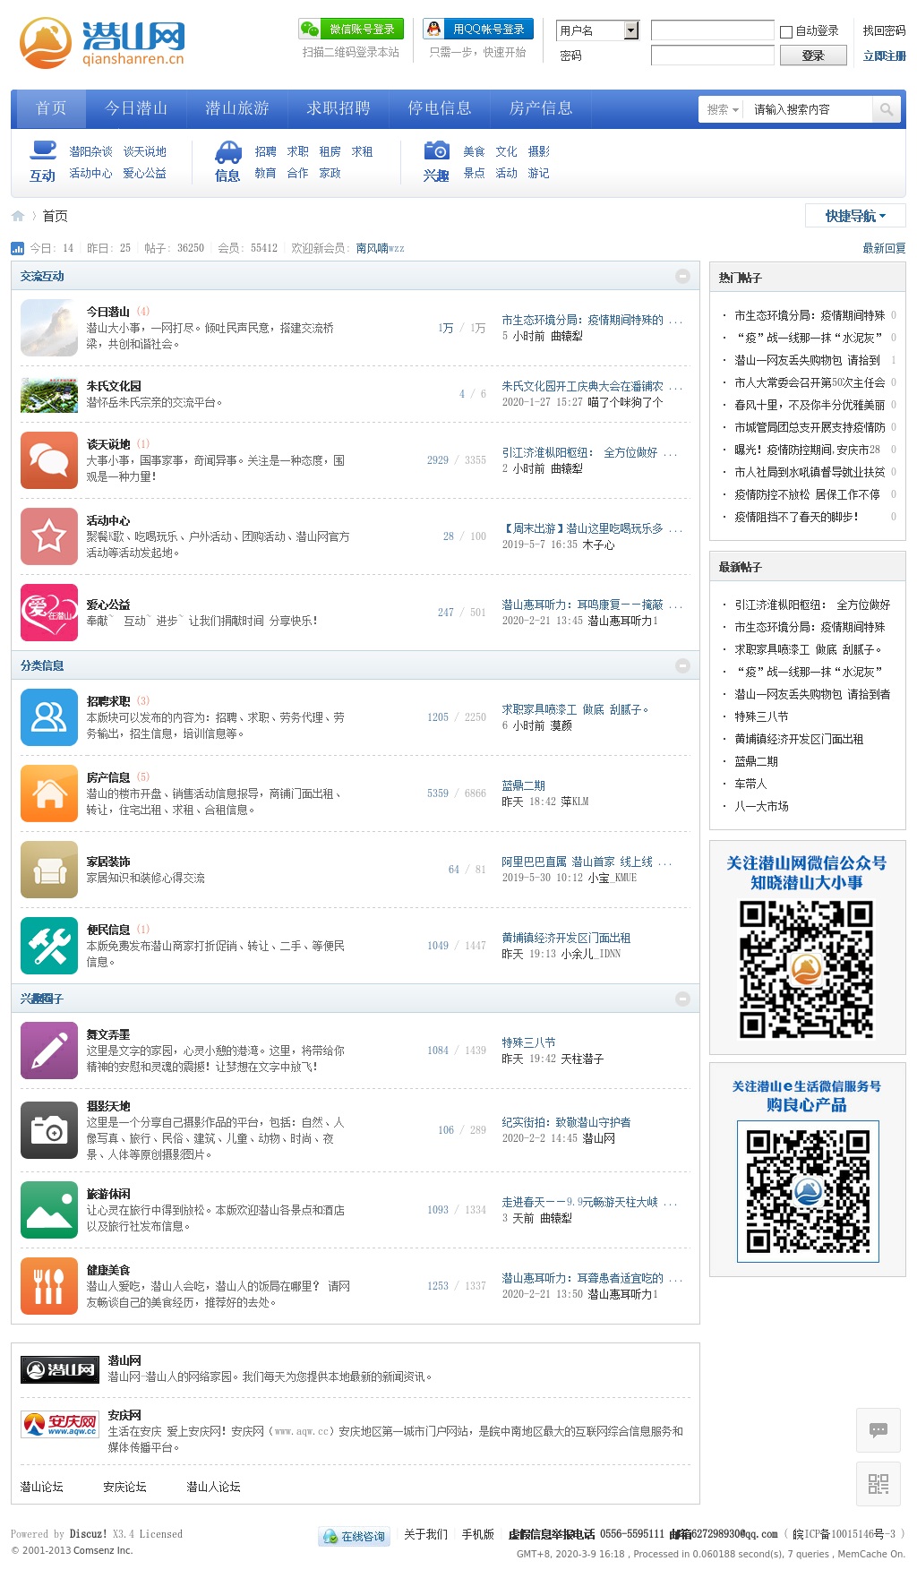Focus the 请输入搜索内容 search field

click(x=808, y=109)
